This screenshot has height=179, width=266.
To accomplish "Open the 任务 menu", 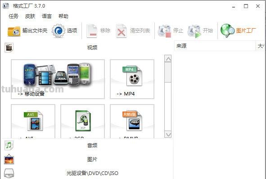I will click(x=14, y=16).
